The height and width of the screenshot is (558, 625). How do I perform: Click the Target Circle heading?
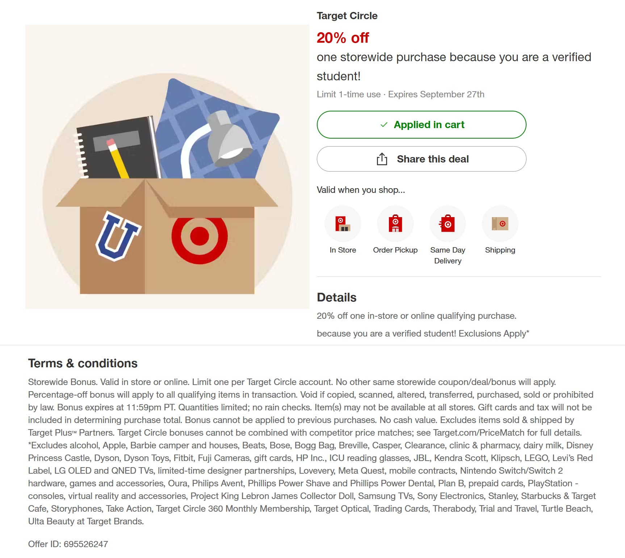pyautogui.click(x=347, y=16)
